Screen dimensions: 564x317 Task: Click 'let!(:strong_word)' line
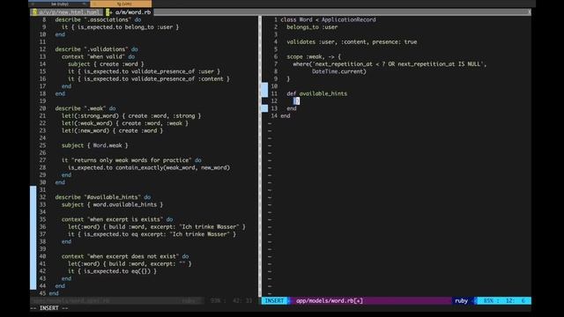(131, 115)
